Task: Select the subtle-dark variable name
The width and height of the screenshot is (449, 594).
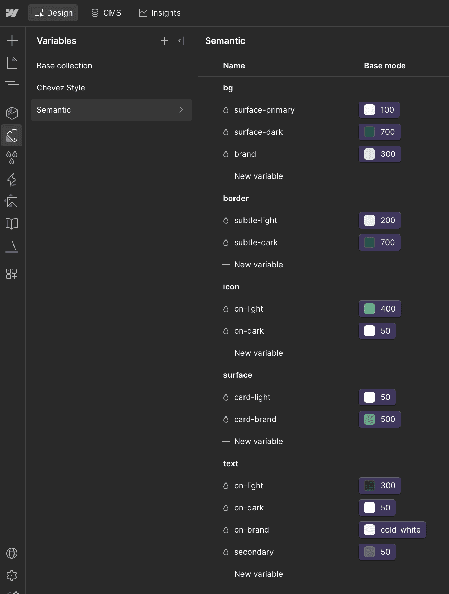Action: click(x=256, y=242)
